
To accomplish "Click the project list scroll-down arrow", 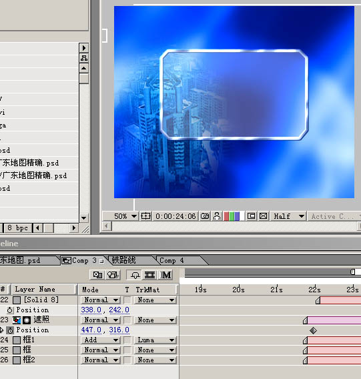I will [x=84, y=218].
